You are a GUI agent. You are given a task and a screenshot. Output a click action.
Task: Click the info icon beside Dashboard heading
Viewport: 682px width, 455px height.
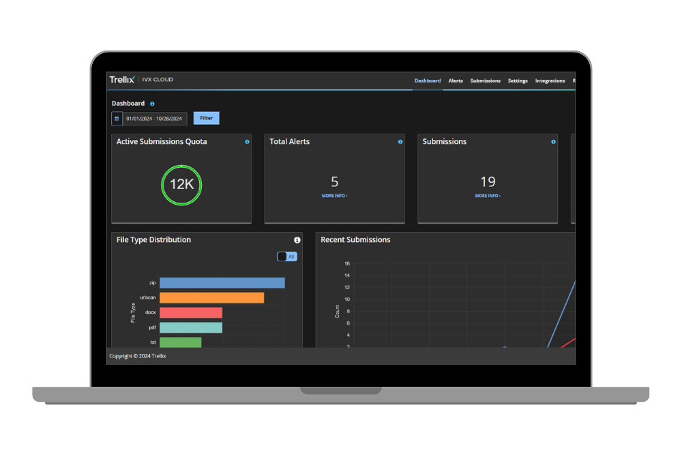coord(152,104)
